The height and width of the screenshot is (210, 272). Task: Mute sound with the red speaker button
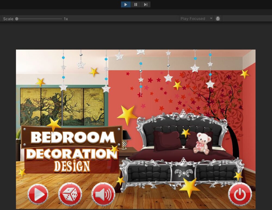pyautogui.click(x=103, y=194)
